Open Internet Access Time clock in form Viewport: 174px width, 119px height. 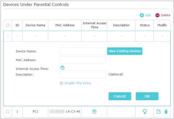pos(62,68)
